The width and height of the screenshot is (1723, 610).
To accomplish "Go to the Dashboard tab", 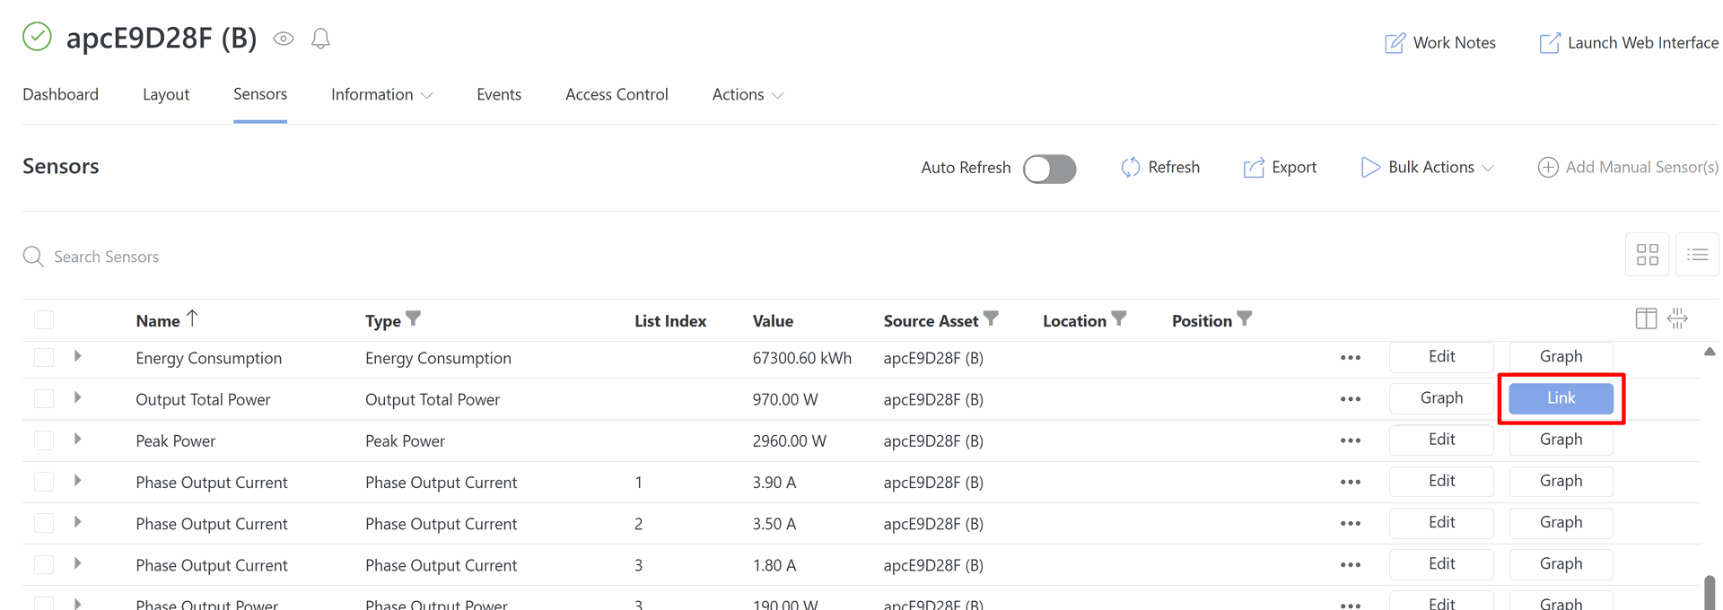I will (x=61, y=95).
